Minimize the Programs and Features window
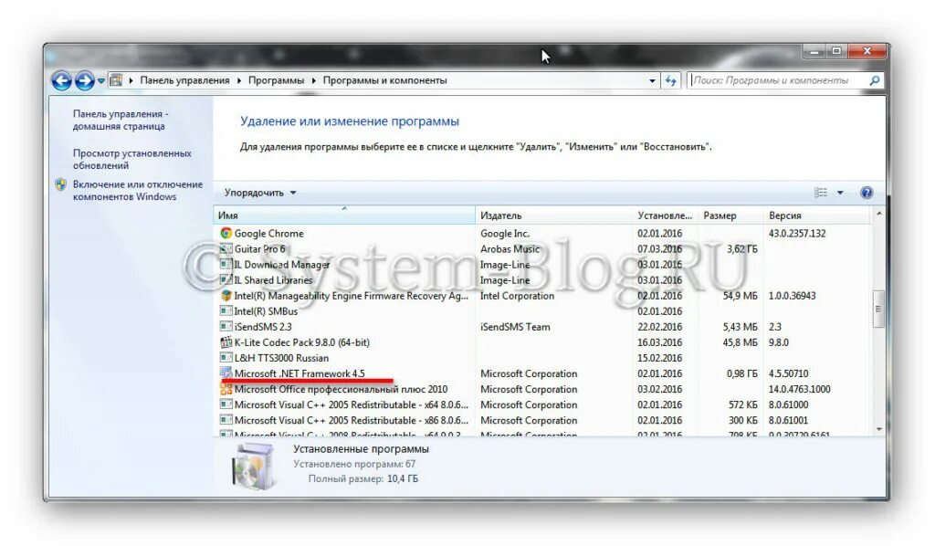This screenshot has width=935, height=546. coord(814,52)
